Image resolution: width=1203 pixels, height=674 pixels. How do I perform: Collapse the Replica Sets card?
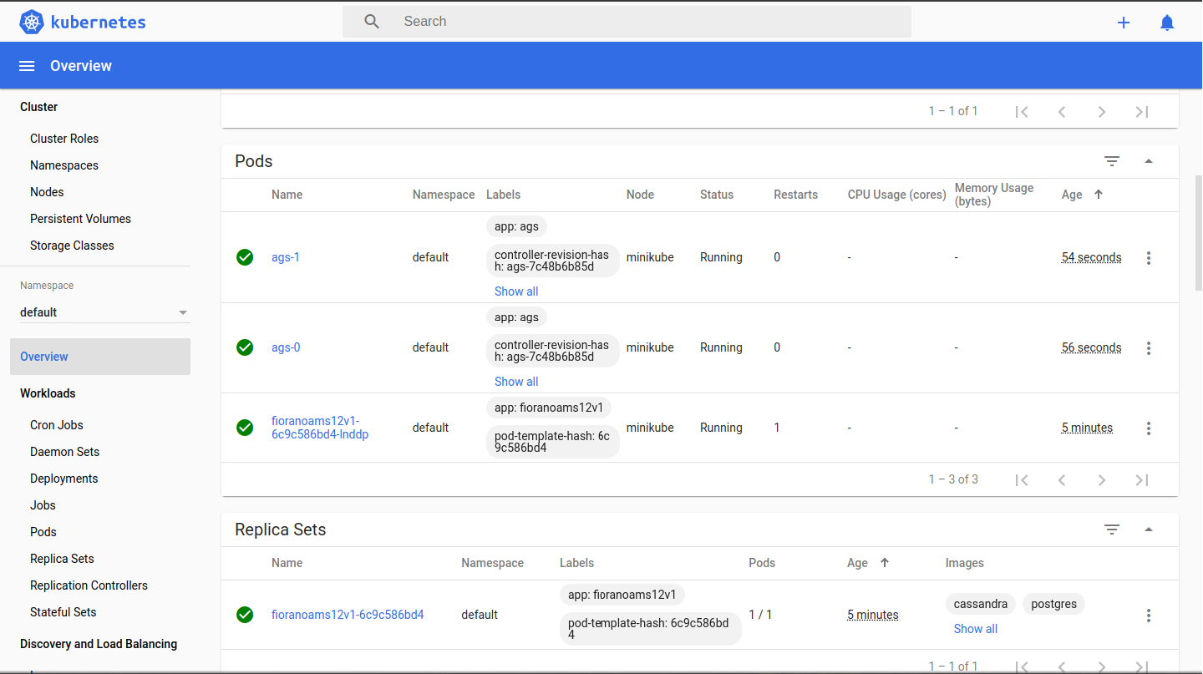click(x=1149, y=530)
